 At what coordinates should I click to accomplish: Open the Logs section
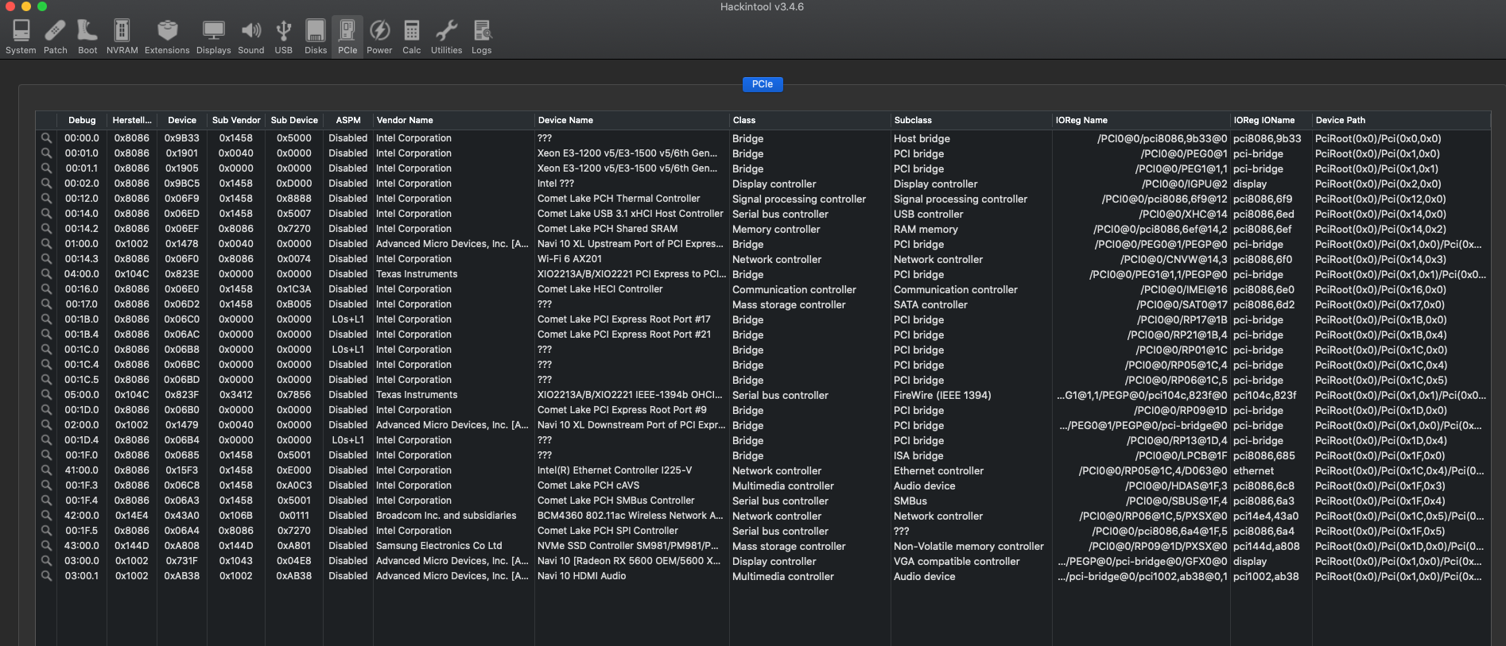click(481, 37)
